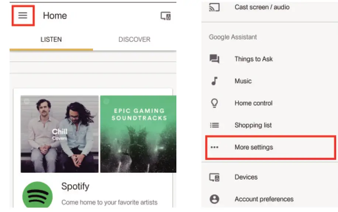Click the Account preferences person icon

[x=214, y=199]
